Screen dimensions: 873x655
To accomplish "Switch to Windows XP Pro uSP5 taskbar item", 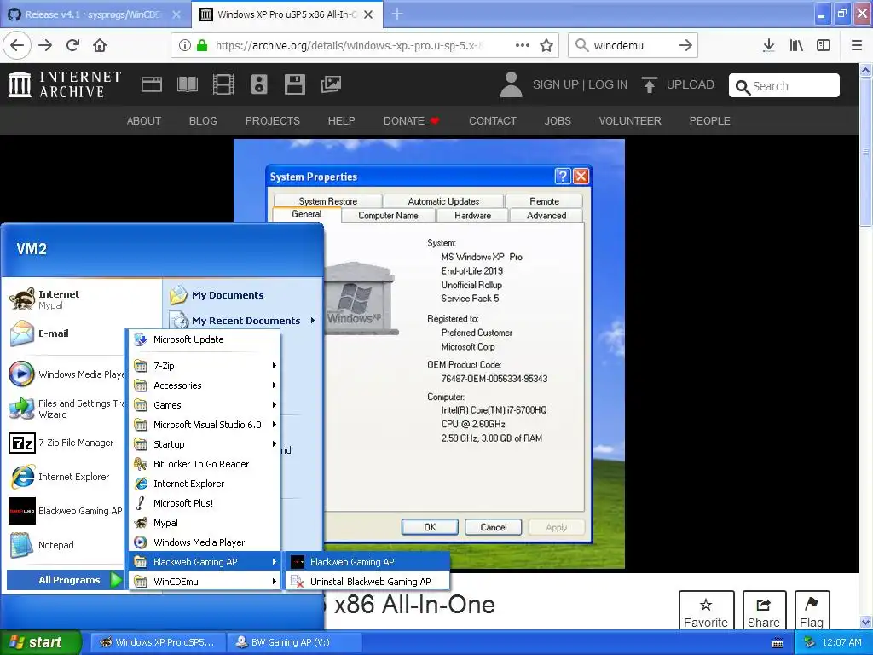I will (x=158, y=642).
